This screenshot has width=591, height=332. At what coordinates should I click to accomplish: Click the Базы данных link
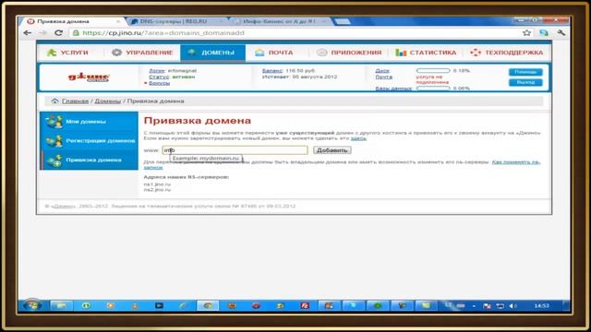pos(393,89)
